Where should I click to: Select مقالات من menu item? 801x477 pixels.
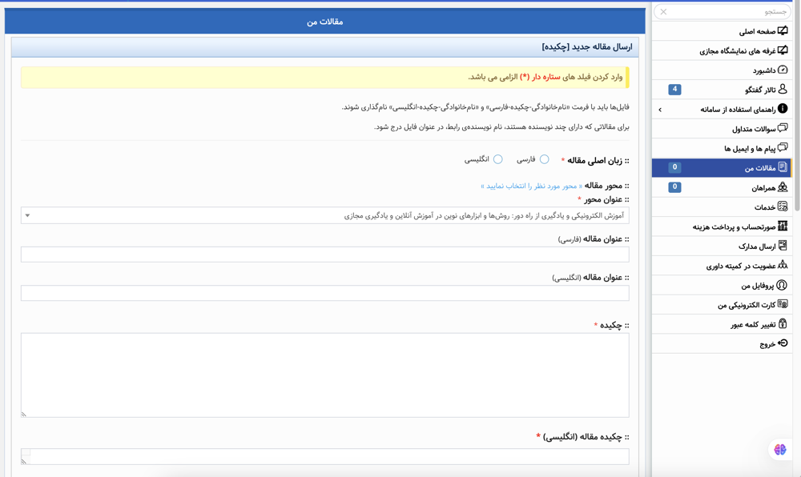coord(722,167)
